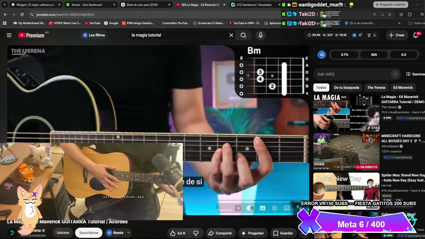Open vidIQ trophy icon in header
The width and height of the screenshot is (425, 239).
pos(369,35)
